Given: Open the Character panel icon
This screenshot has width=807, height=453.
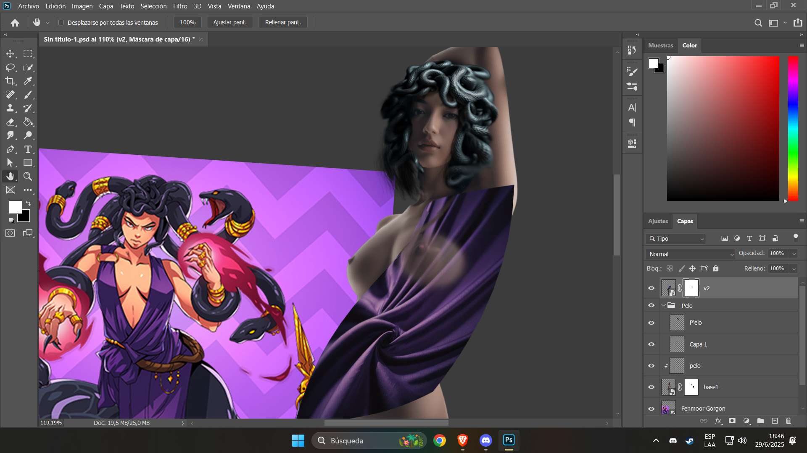Looking at the screenshot, I should click(x=632, y=108).
